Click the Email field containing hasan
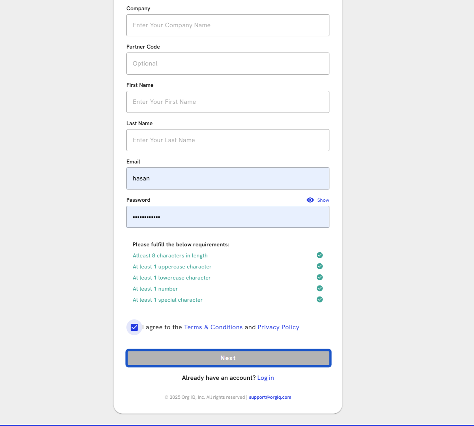 click(228, 178)
